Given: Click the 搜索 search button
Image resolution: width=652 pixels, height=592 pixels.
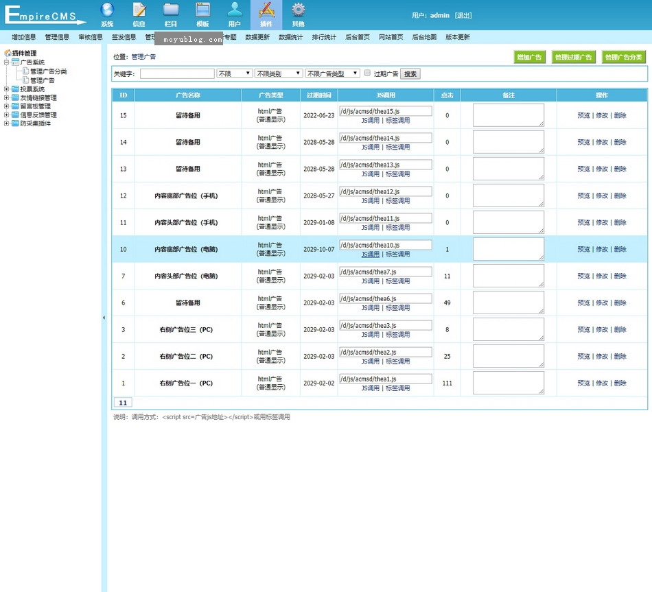Looking at the screenshot, I should tap(410, 74).
